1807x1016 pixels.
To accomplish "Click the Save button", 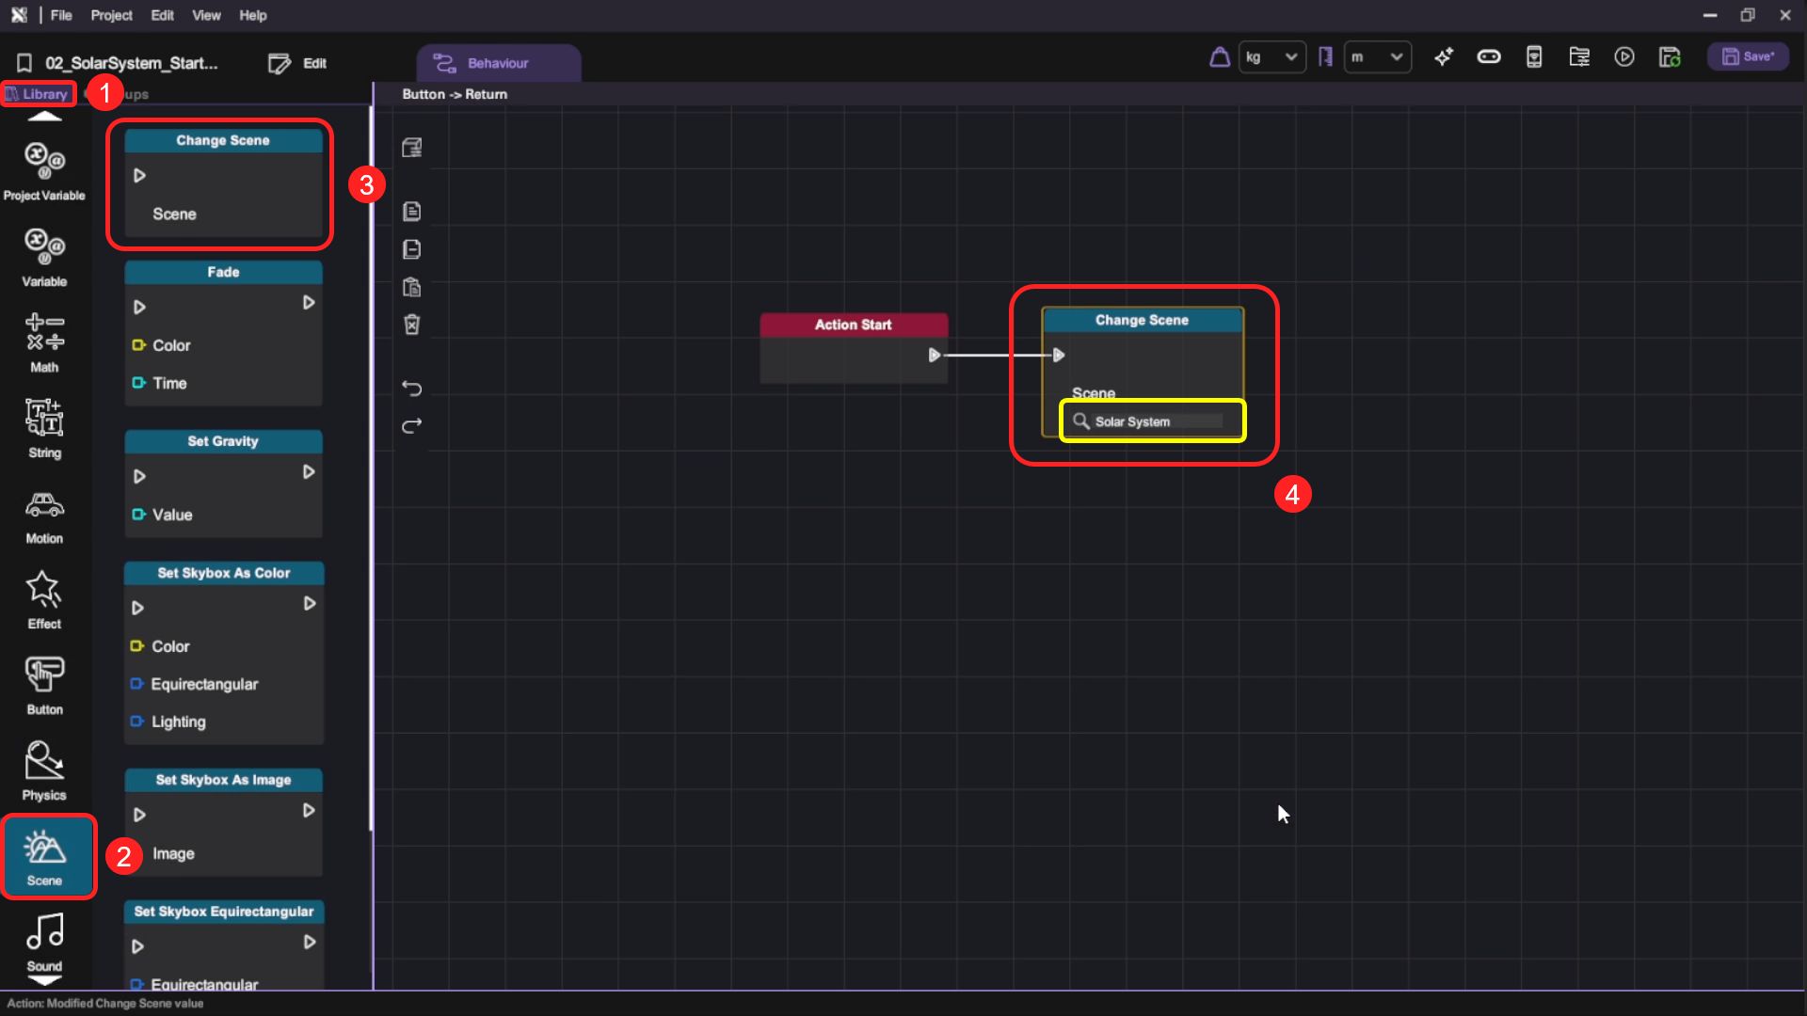I will click(x=1748, y=56).
